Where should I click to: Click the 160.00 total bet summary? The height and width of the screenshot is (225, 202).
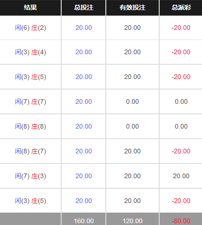84,221
